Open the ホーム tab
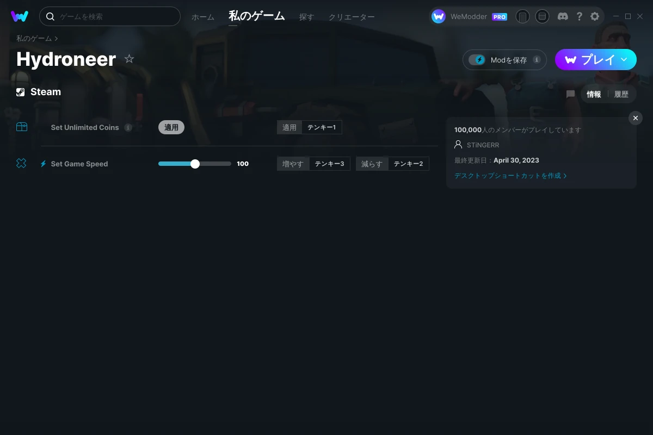 point(203,17)
